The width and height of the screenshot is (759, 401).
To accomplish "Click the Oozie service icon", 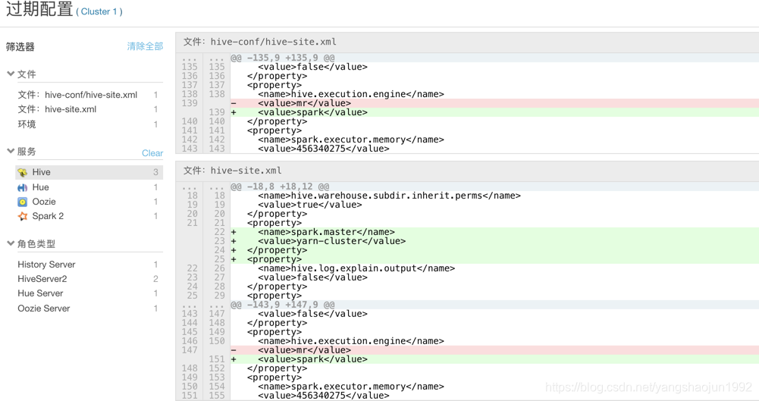I will click(22, 202).
